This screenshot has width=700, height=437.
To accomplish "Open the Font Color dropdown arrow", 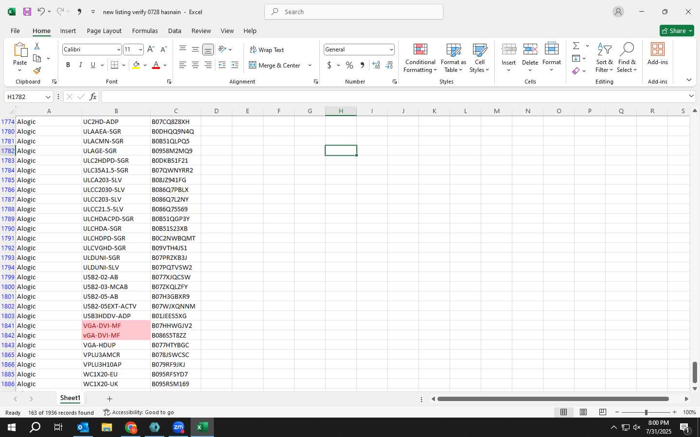I will 165,65.
